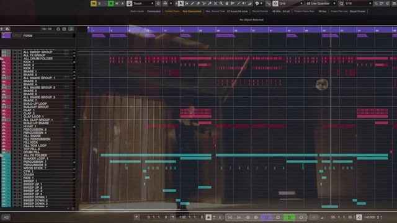Click the Q quantize icon beside 1/16
Screen dimensions: 397x223
pyautogui.click(x=341, y=3)
